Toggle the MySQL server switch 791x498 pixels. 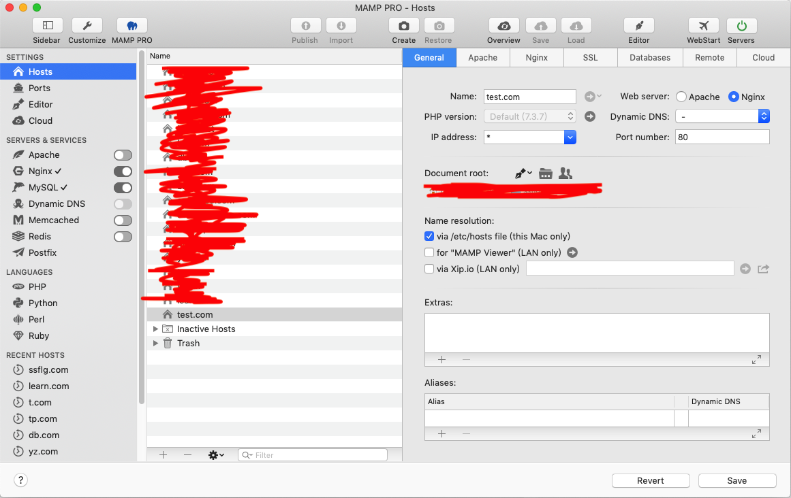click(123, 188)
